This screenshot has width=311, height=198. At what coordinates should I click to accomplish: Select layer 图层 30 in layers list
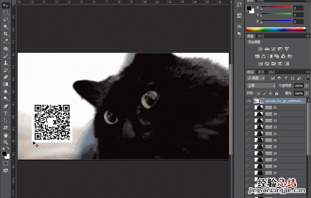pos(278,140)
